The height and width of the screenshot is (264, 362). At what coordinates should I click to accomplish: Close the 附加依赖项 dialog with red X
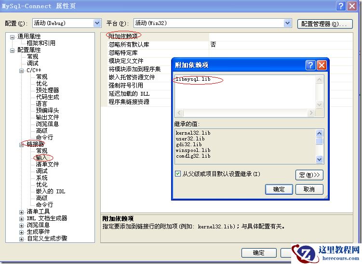322,65
